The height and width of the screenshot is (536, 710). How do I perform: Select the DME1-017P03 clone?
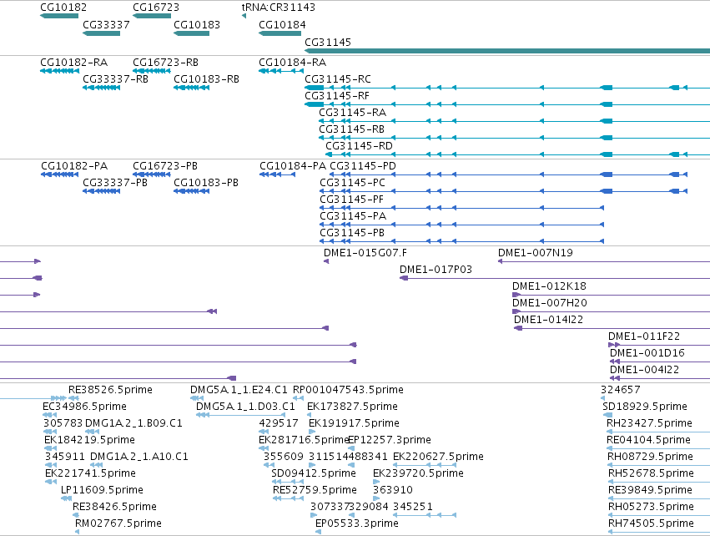click(x=555, y=278)
